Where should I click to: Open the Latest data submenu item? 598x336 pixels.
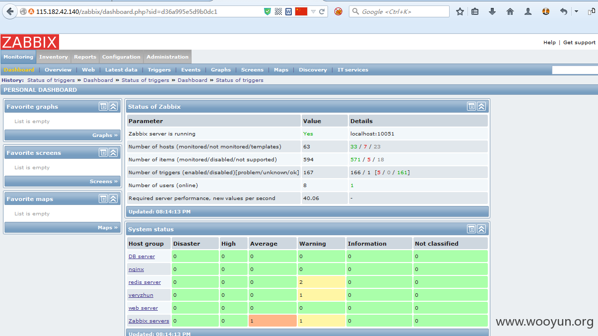point(121,70)
